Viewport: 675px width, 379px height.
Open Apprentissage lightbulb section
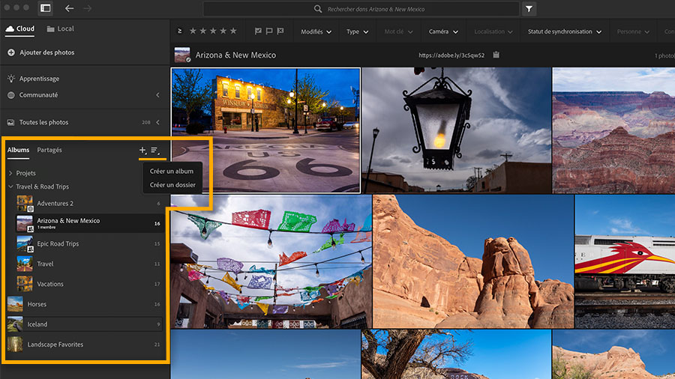pyautogui.click(x=11, y=79)
